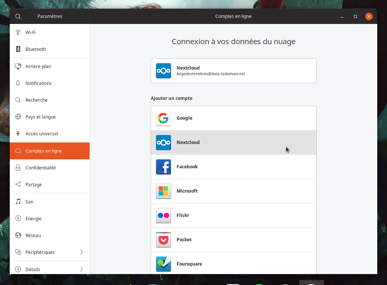The width and height of the screenshot is (387, 285).
Task: Open existing Nextcloud account Angedestenebres
Action: (x=233, y=71)
